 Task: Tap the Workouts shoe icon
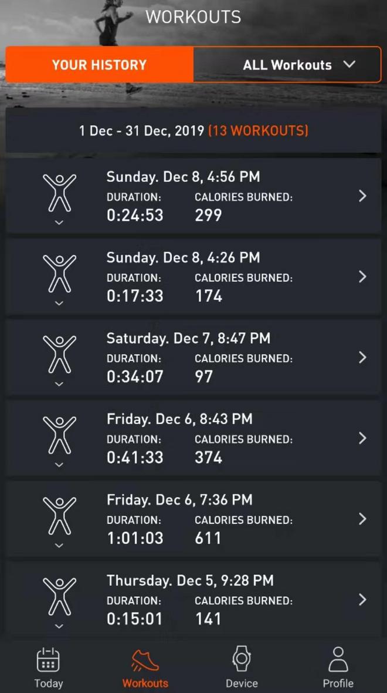(x=145, y=660)
